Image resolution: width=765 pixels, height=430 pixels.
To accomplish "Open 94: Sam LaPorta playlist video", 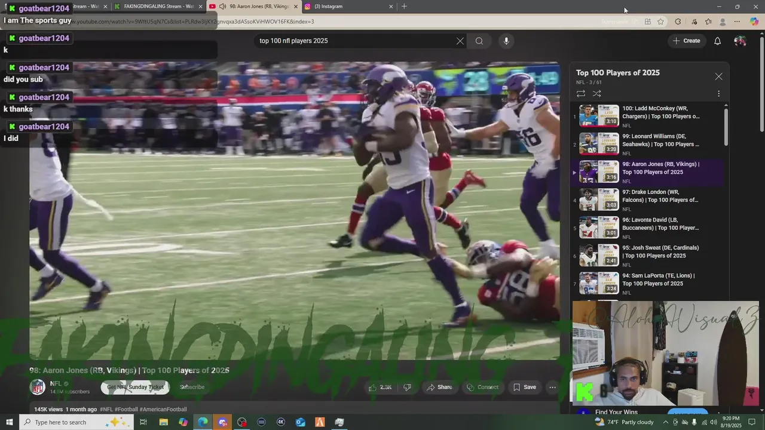I will click(x=647, y=283).
